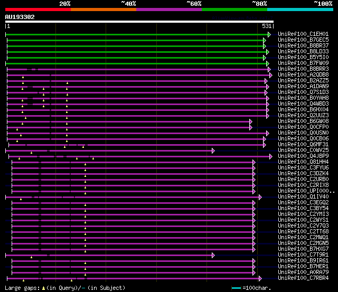Click the purple arrowhead of the UniRef100_B8BRR3 alignment
Image resolution: width=338 pixels, height=292 pixels.
(x=269, y=69)
